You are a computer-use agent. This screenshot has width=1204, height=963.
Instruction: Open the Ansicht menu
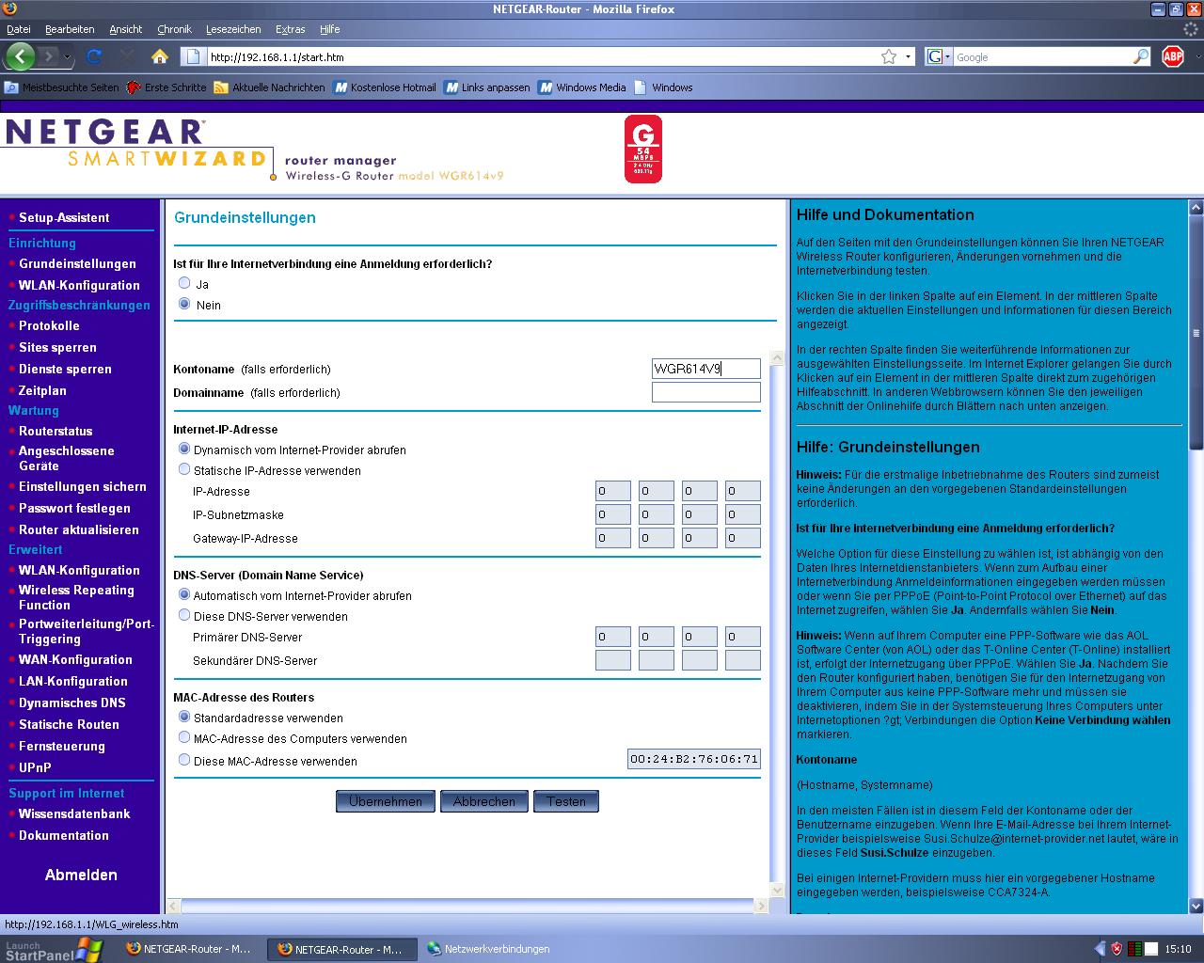(126, 29)
